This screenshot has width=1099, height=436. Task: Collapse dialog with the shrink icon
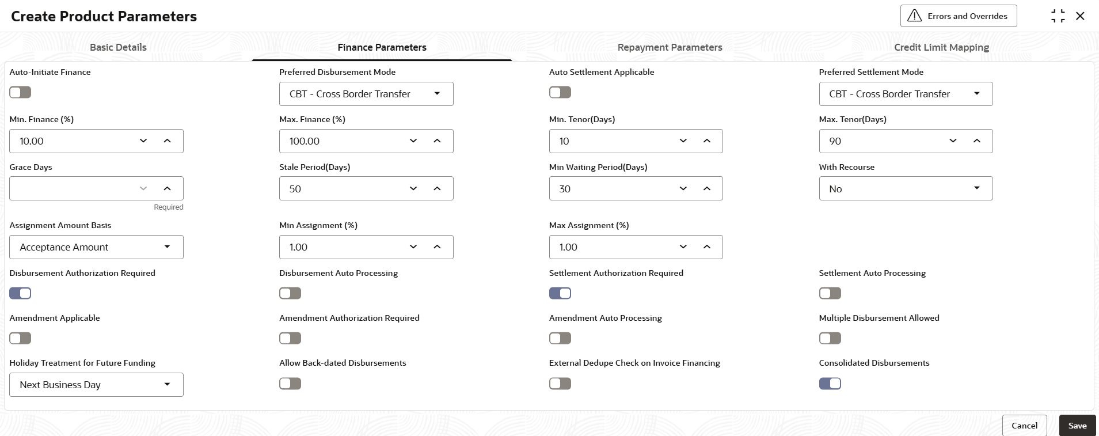point(1058,16)
